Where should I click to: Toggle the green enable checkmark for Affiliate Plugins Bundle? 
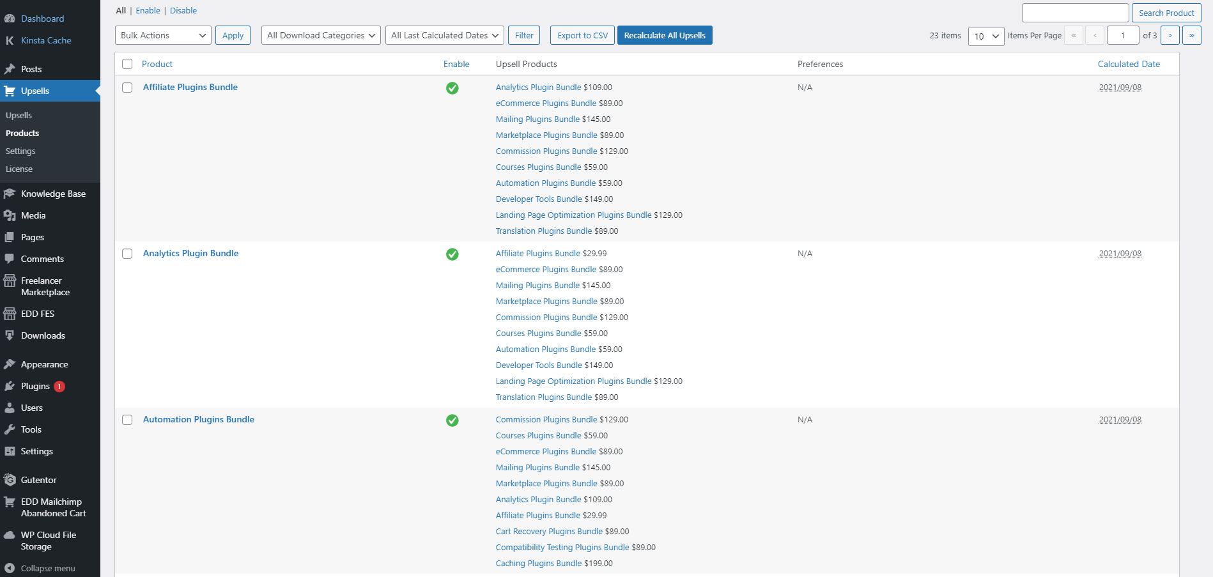[x=452, y=88]
